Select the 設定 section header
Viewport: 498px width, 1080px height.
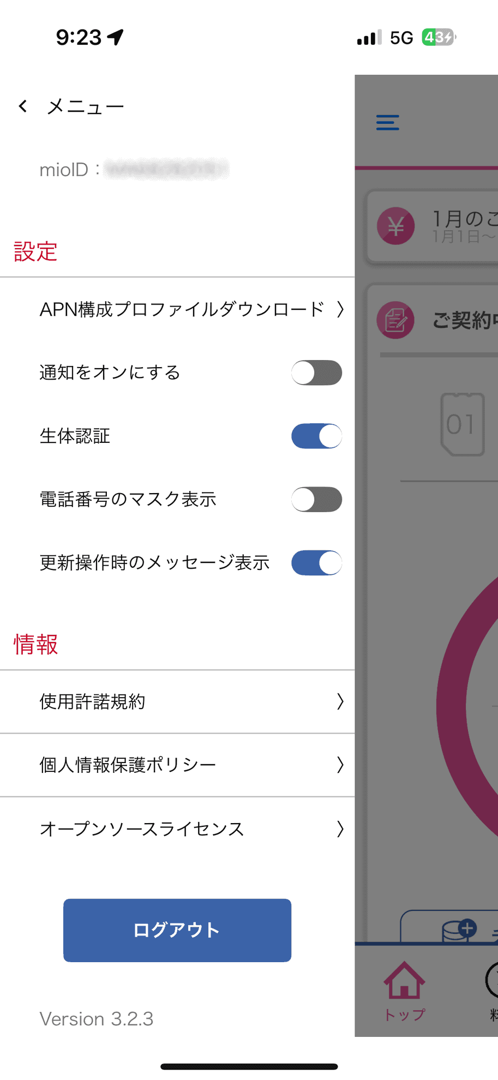click(x=34, y=251)
